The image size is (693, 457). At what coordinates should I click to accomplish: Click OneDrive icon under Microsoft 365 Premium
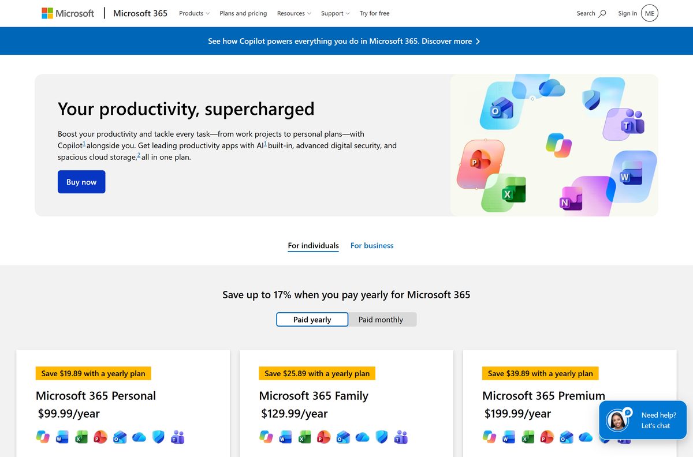coord(586,437)
